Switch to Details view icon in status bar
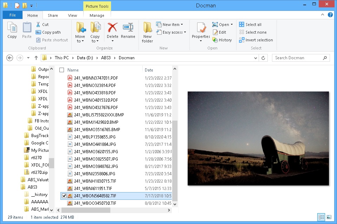Screen dimensions: 337x224 (321, 217)
